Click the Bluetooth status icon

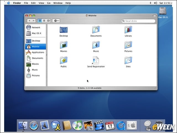(x=150, y=3)
